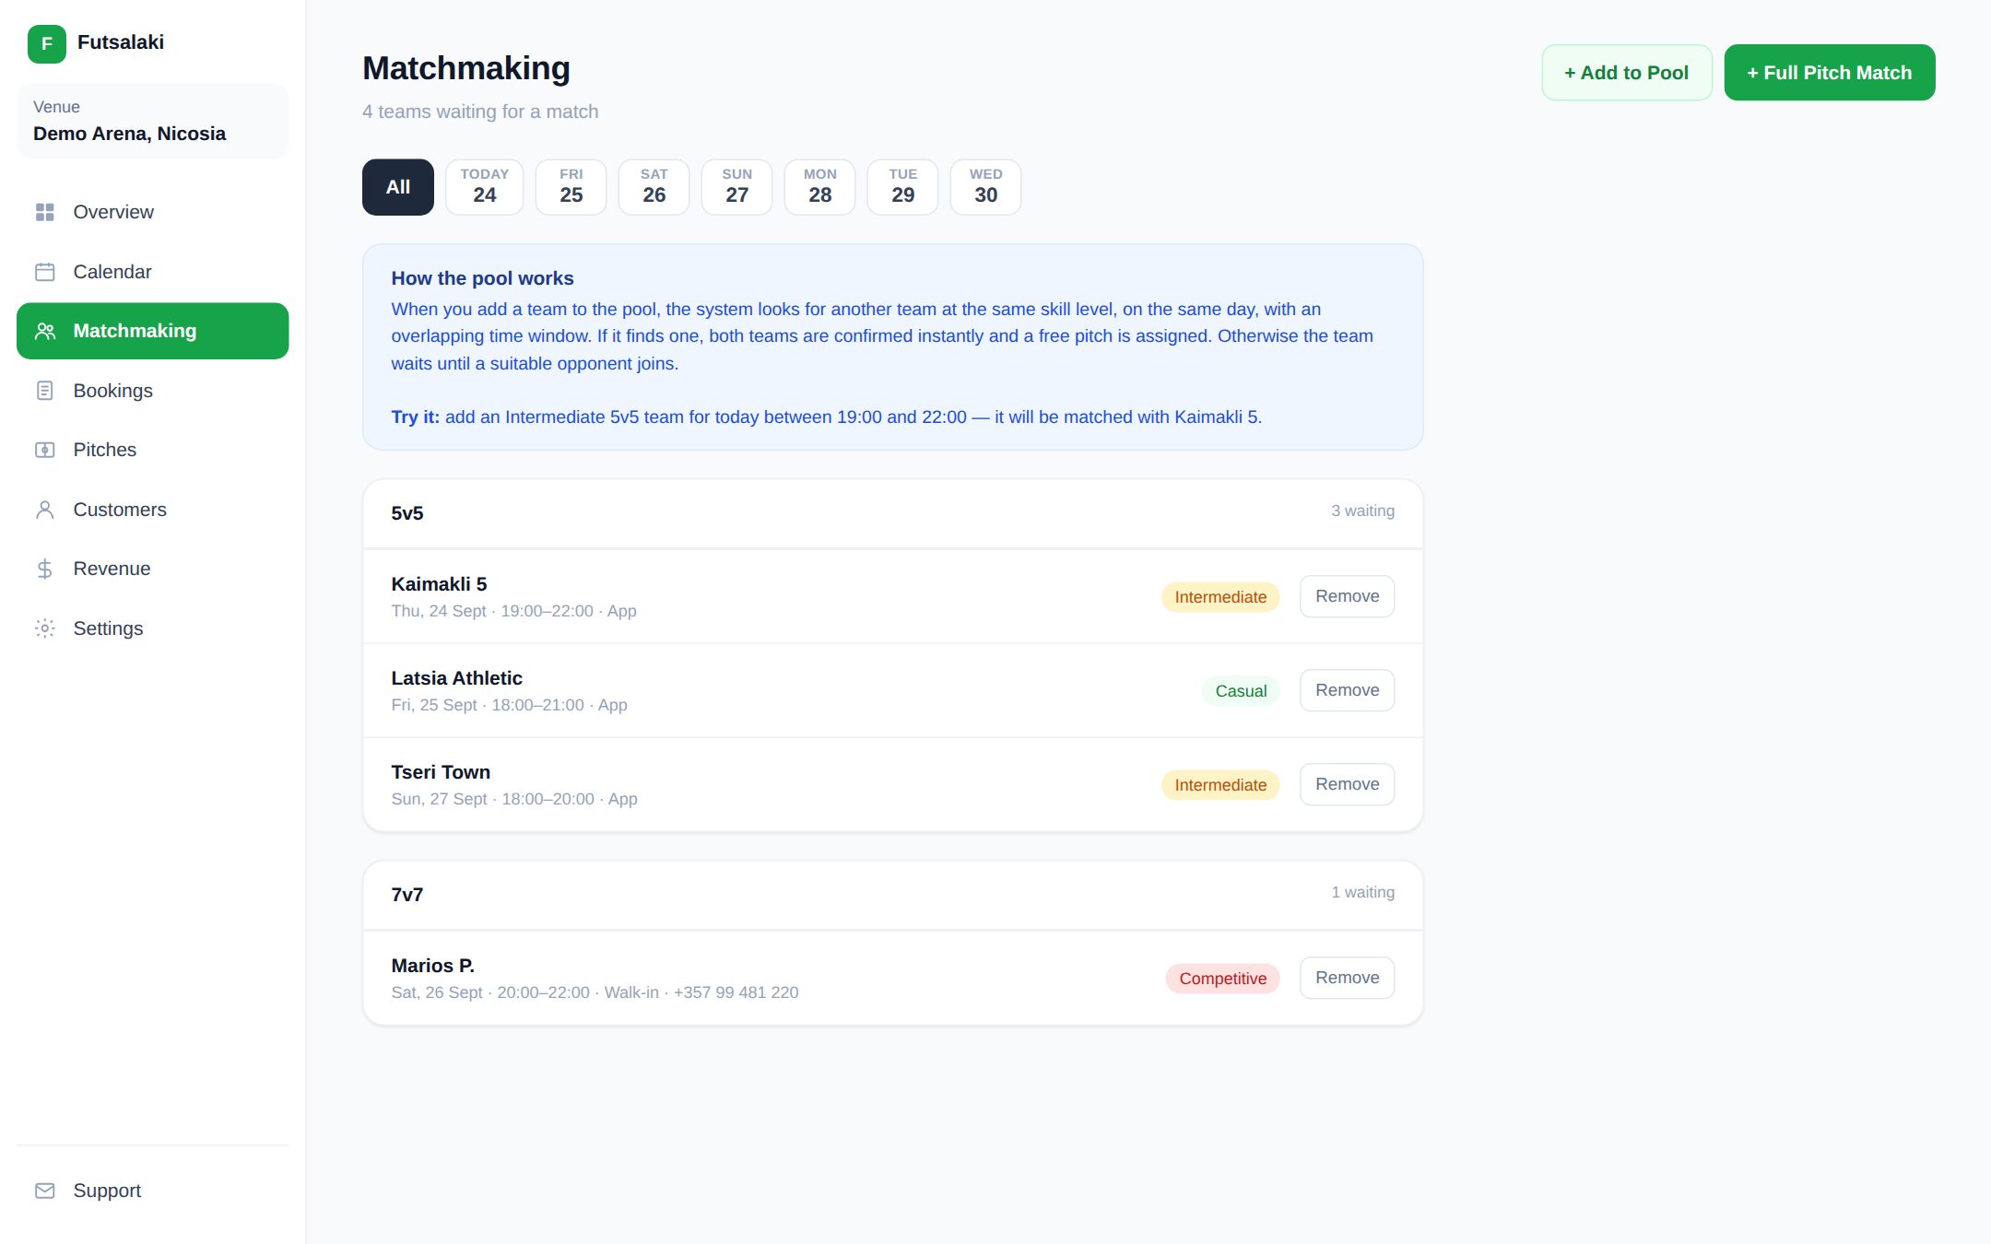The width and height of the screenshot is (1991, 1244).
Task: Select the Pitches field icon
Action: tap(44, 450)
